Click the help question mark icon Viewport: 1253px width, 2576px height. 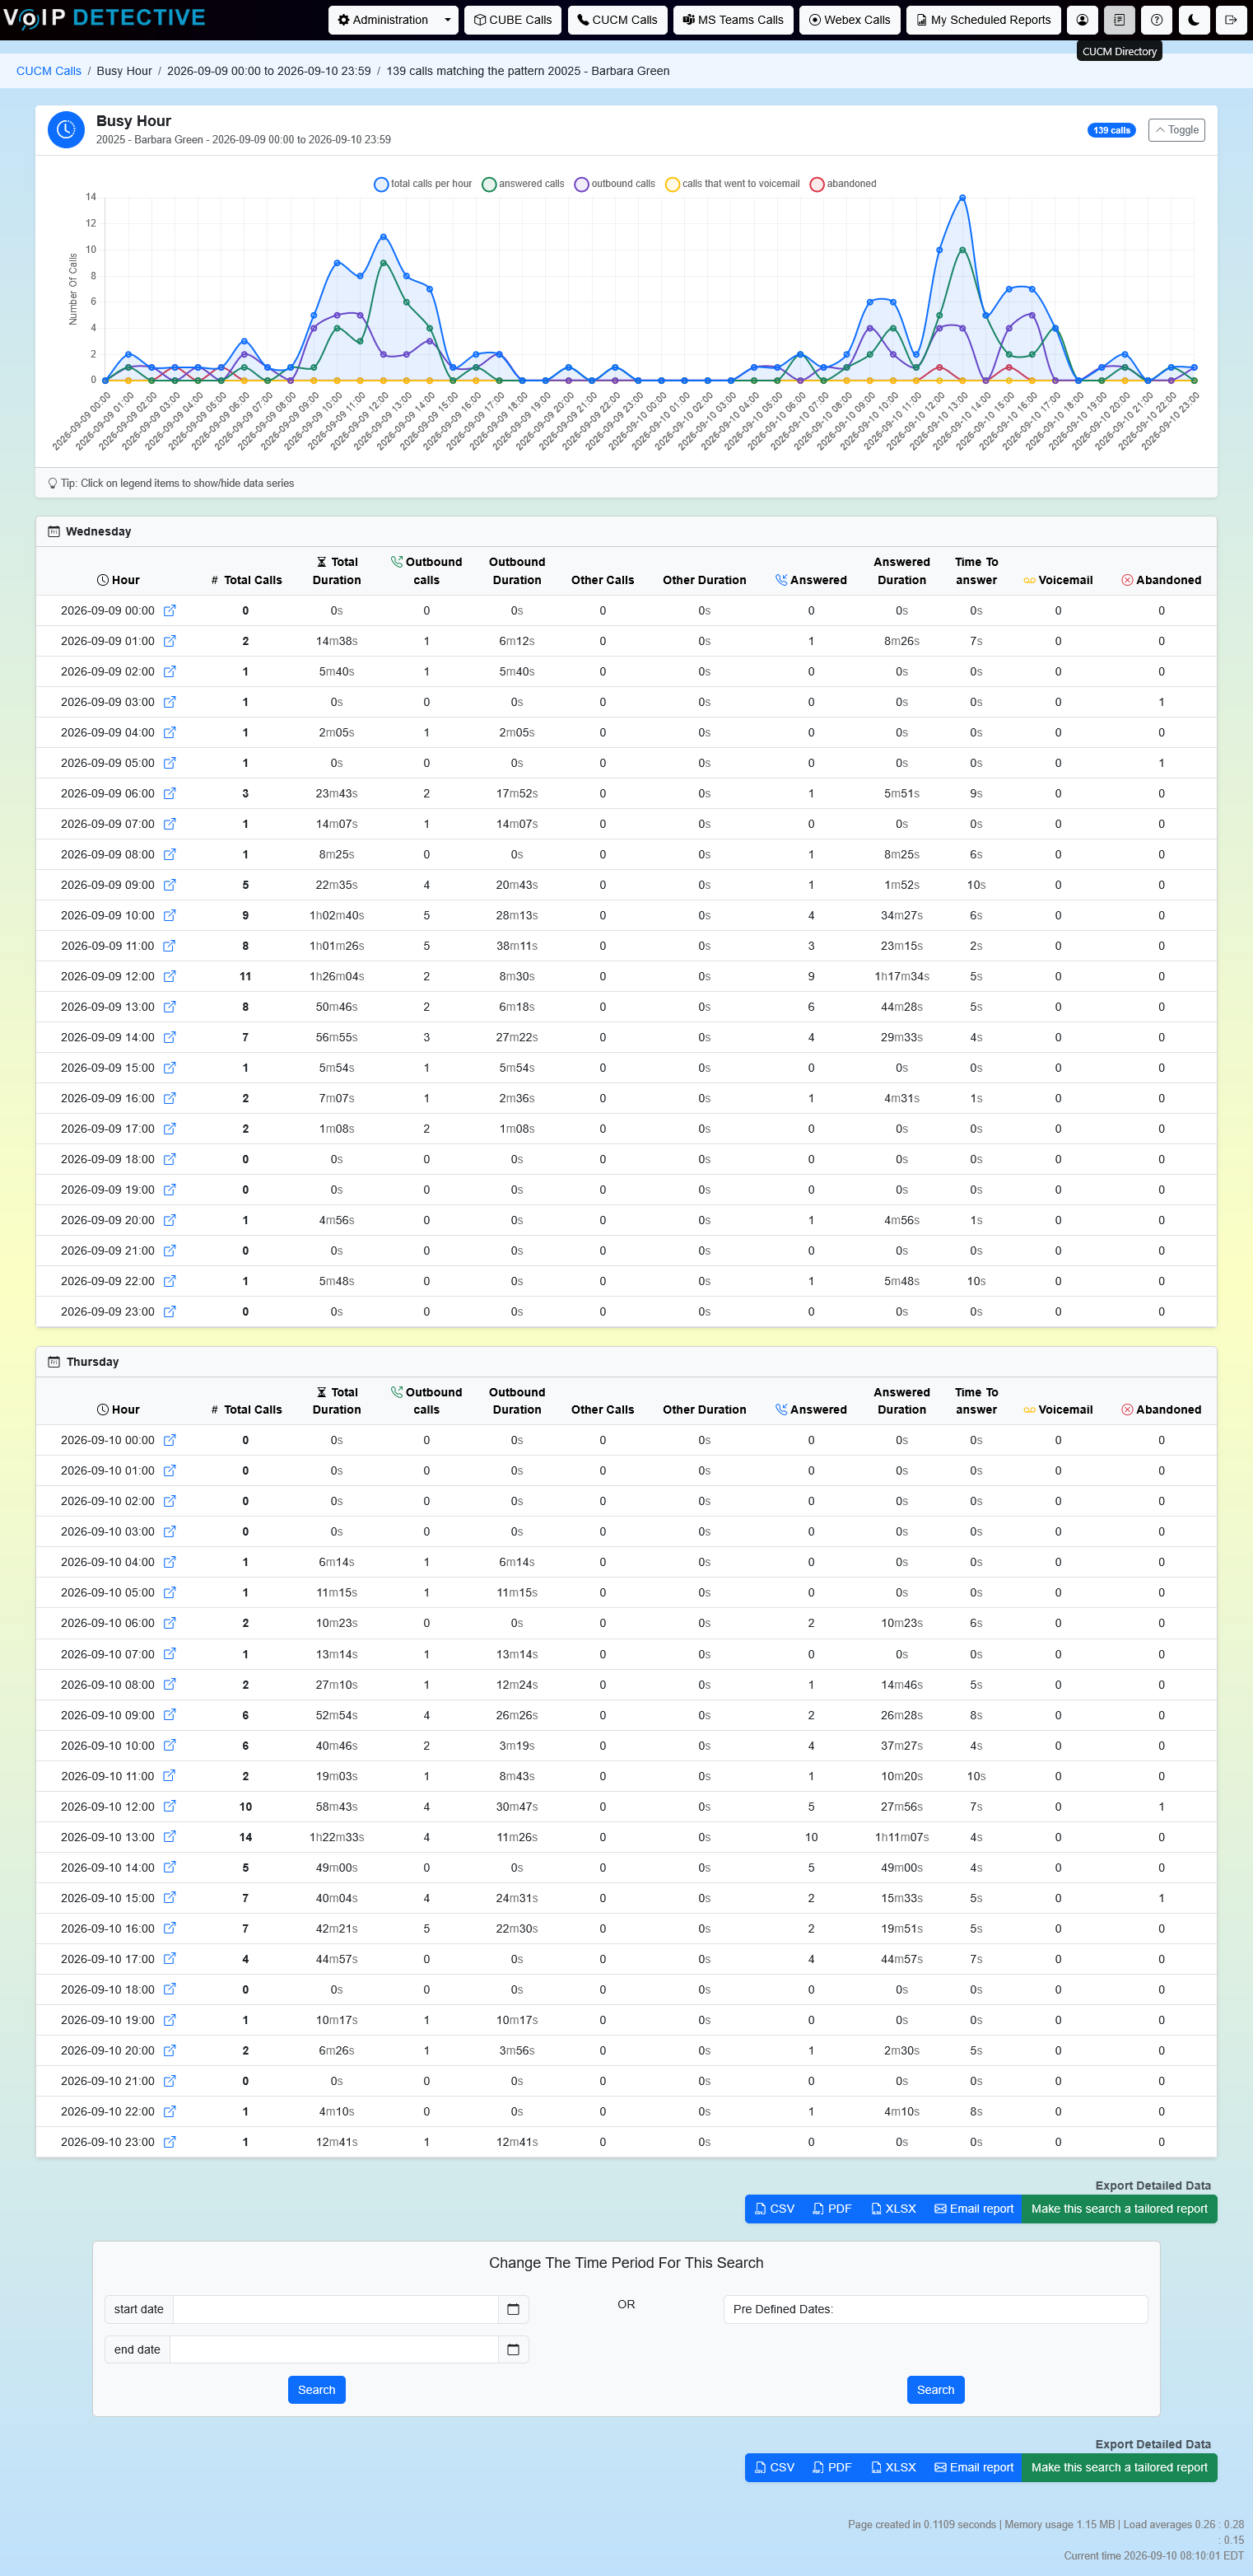(1157, 20)
